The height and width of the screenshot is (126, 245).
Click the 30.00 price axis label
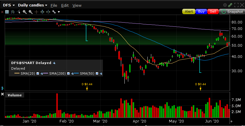[236, 71]
